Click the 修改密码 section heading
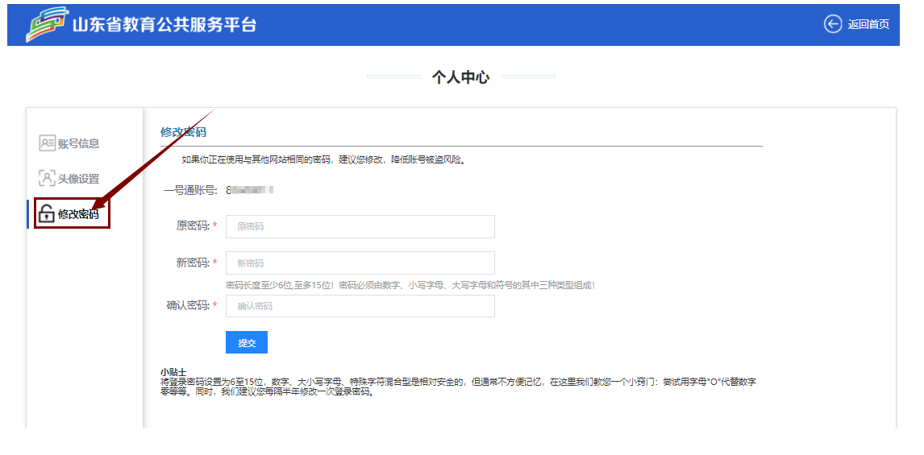Image resolution: width=924 pixels, height=455 pixels. tap(183, 132)
